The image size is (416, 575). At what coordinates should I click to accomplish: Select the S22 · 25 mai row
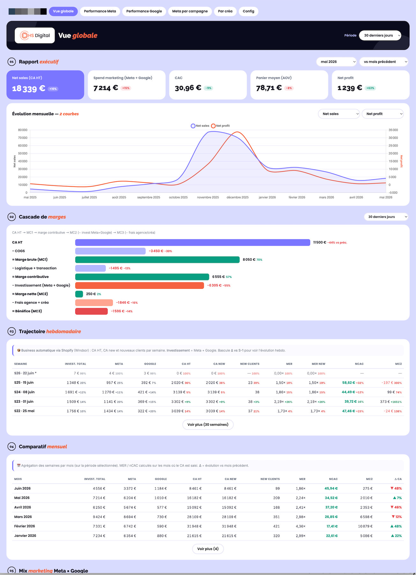click(x=208, y=411)
